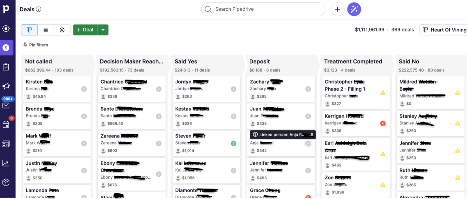Open the Projects clipboard icon in sidebar

coord(6,67)
